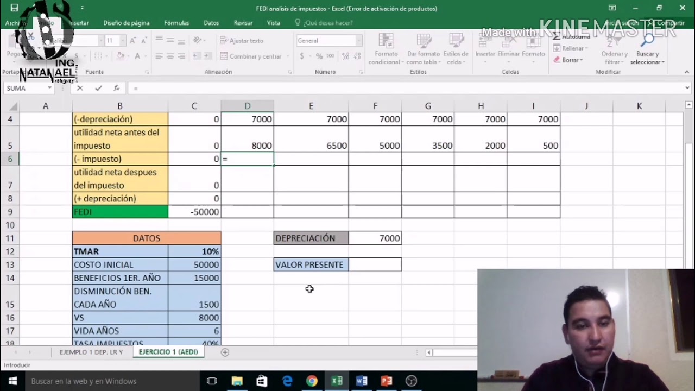Open Fuente dialog launcher
Image resolution: width=695 pixels, height=391 pixels.
(x=147, y=72)
